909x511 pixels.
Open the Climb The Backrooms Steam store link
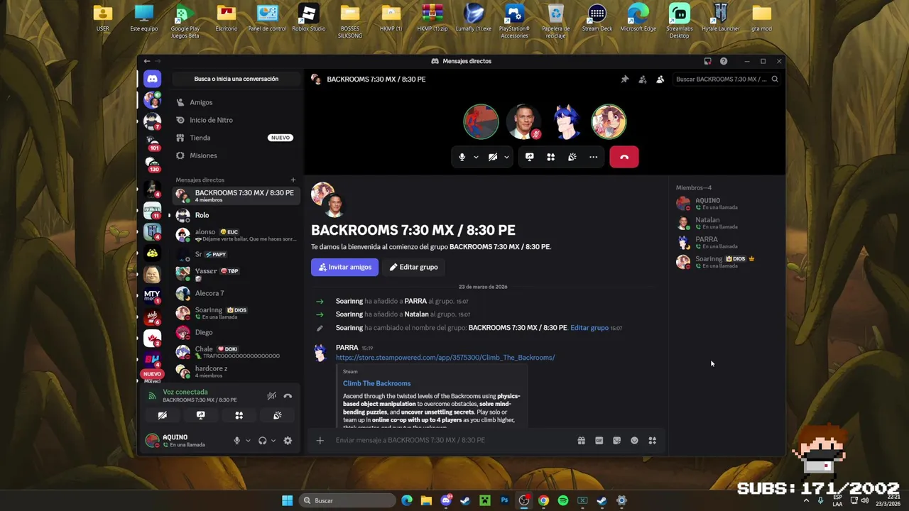[x=445, y=358]
